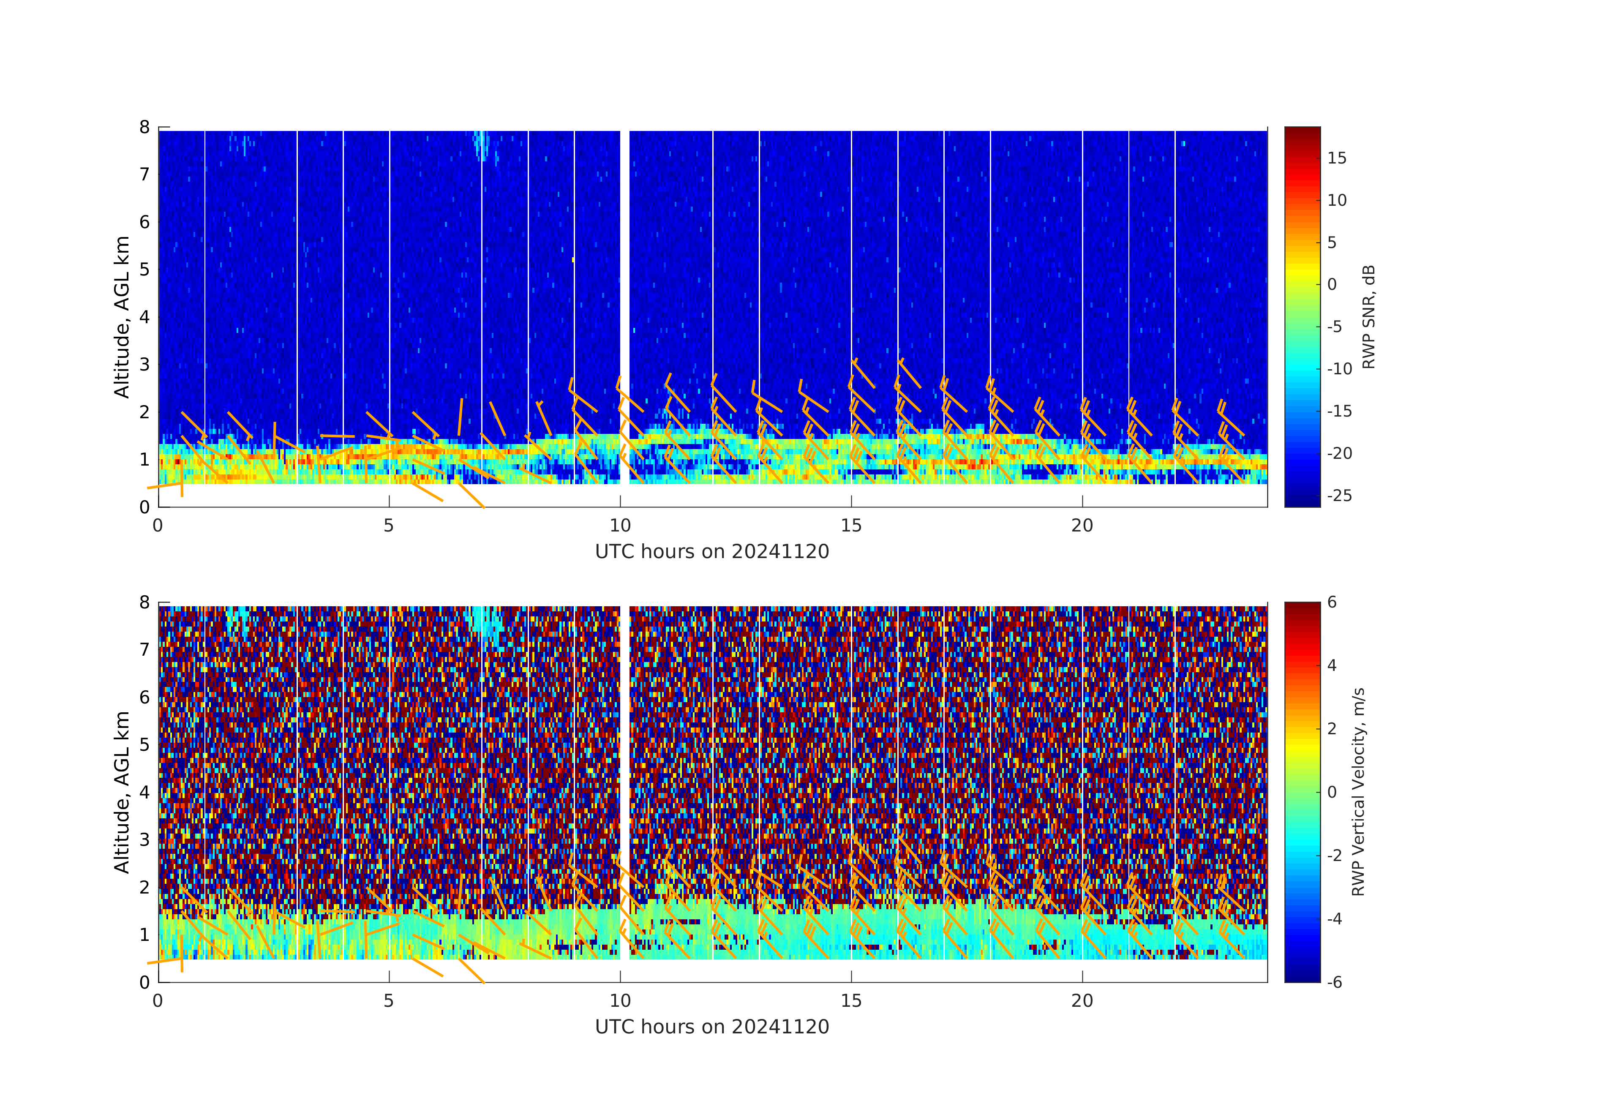Select the 'RWP Vertical Velocity, m/s' label
Screen dimensions: 1616x1109
click(x=1358, y=791)
